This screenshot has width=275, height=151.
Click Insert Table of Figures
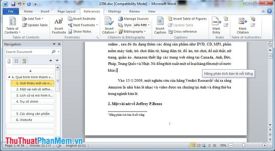(187, 19)
